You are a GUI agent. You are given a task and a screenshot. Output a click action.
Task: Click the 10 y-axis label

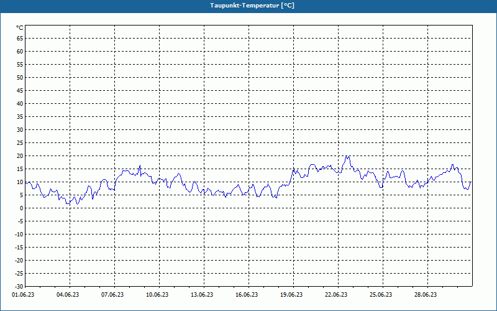coord(20,182)
